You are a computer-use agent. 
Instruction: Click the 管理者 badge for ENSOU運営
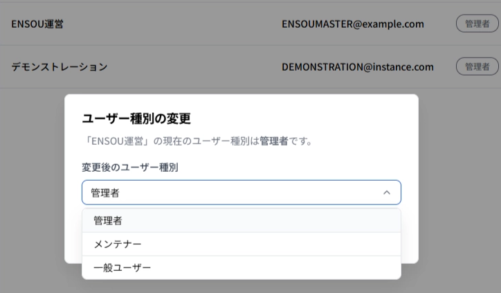pyautogui.click(x=477, y=24)
